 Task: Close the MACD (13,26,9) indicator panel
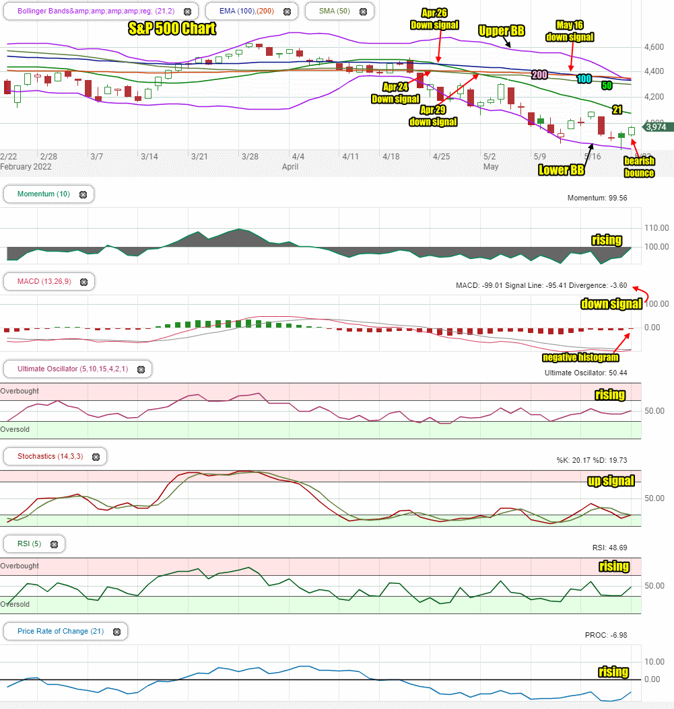pyautogui.click(x=83, y=282)
